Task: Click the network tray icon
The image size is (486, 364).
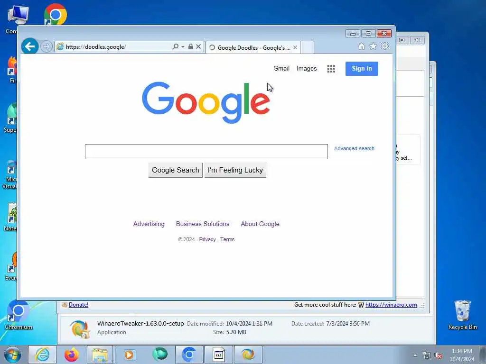Action: [x=427, y=355]
